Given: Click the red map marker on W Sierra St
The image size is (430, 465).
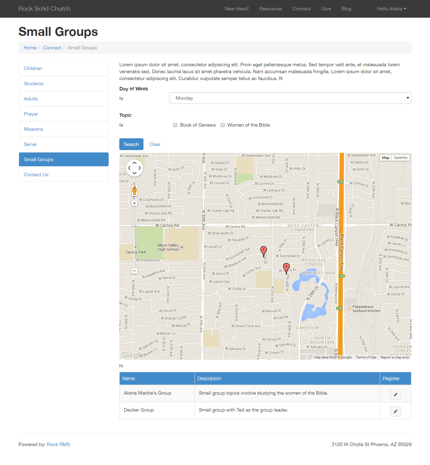Looking at the screenshot, I should [x=286, y=268].
